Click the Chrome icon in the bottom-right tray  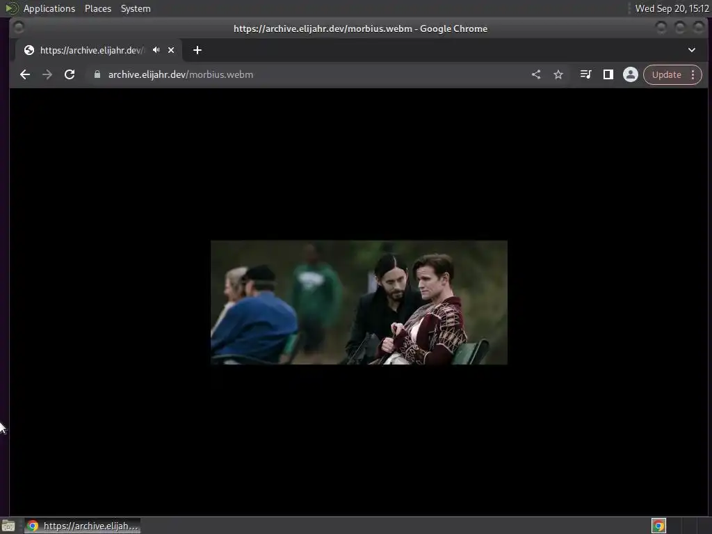658,526
